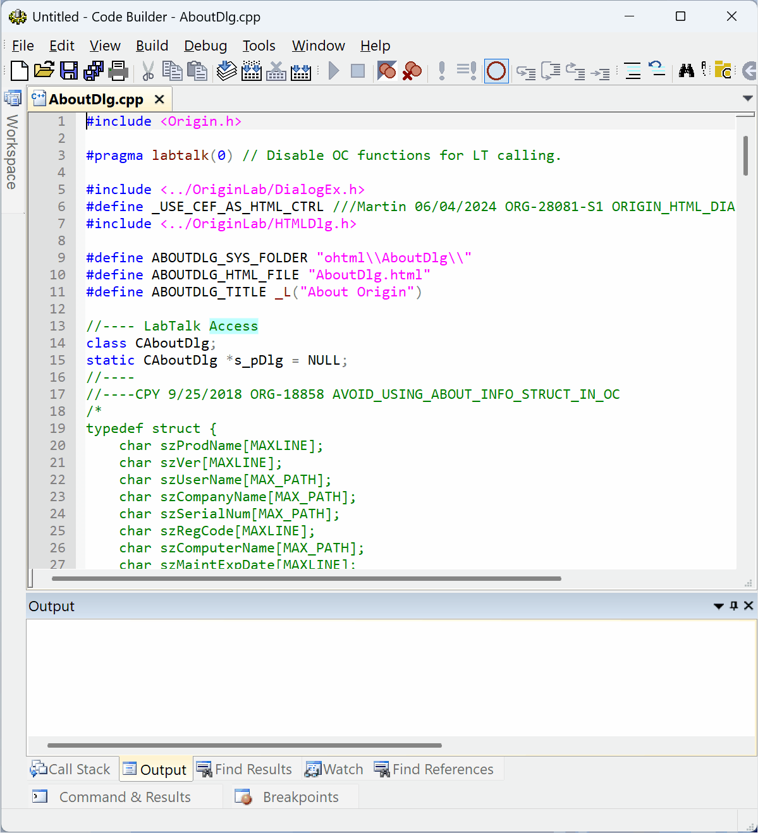Viewport: 758px width, 833px height.
Task: Click the Find binoculars icon
Action: click(687, 71)
